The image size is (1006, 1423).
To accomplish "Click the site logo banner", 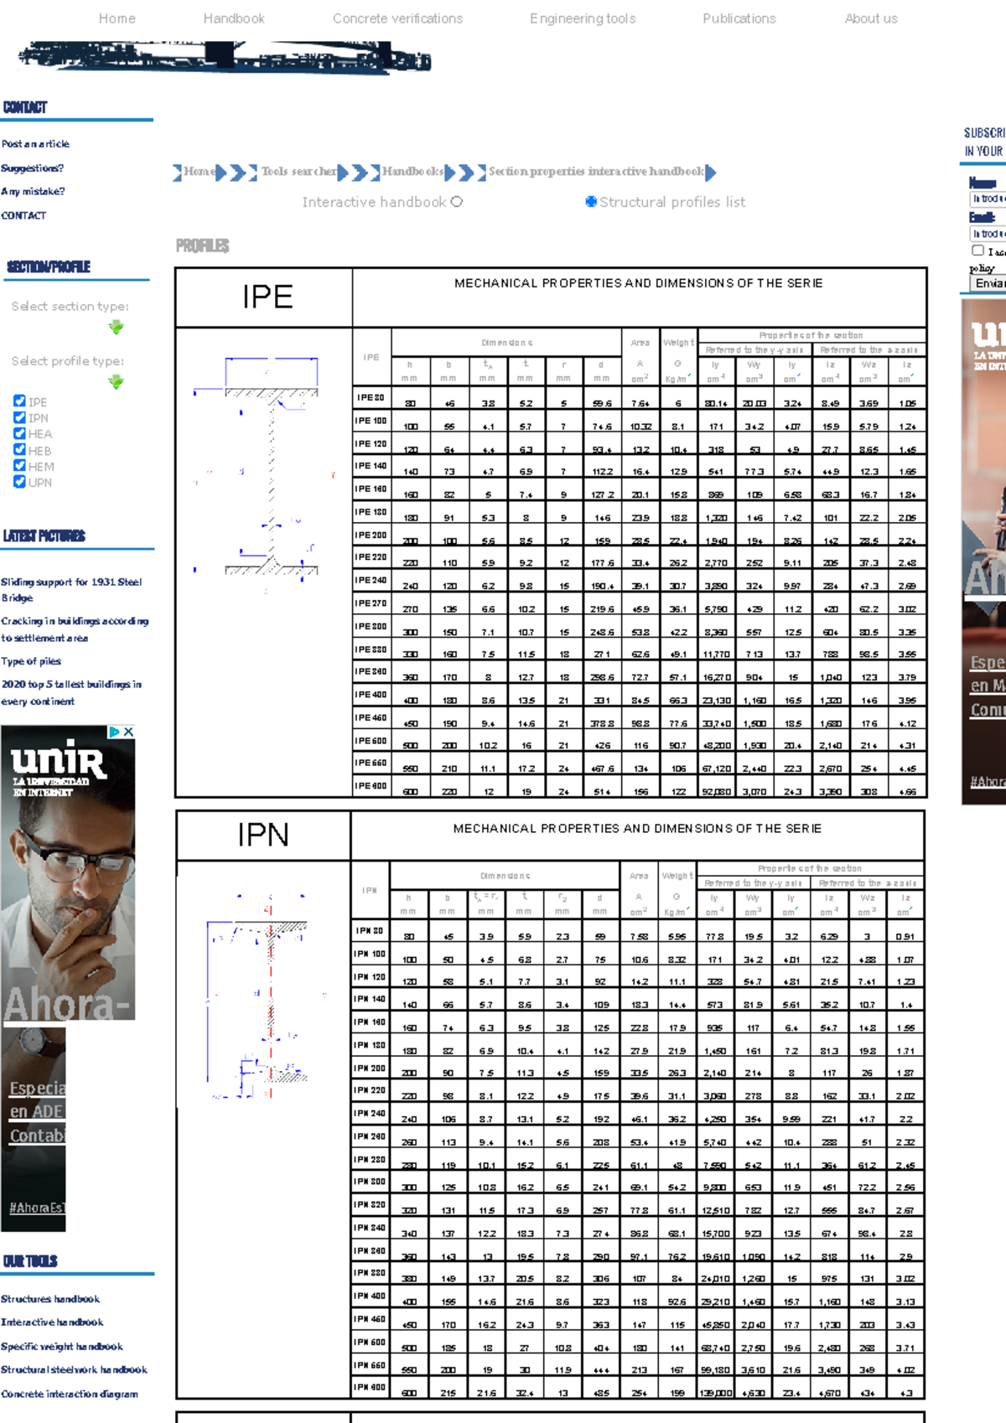I will click(x=225, y=57).
